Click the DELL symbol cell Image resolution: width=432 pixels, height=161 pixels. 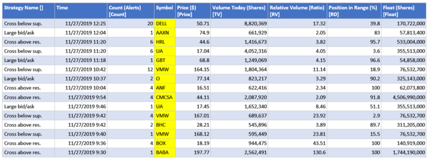[165, 24]
